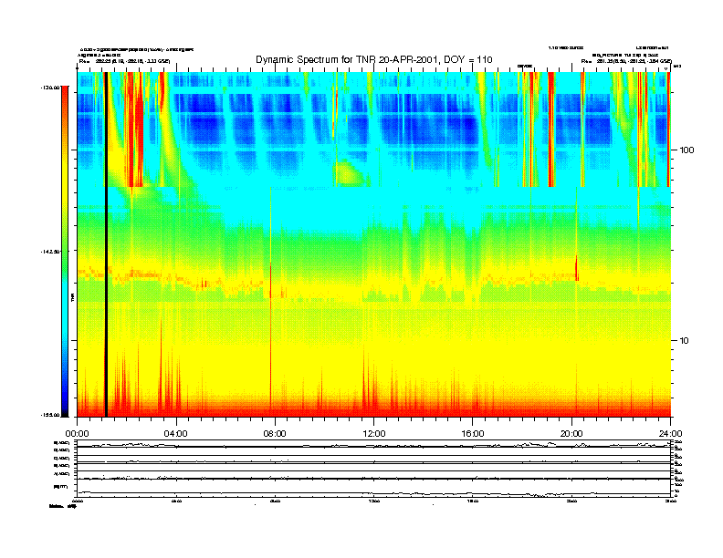
Task: Click the '10' frequency axis label
Action: click(685, 341)
